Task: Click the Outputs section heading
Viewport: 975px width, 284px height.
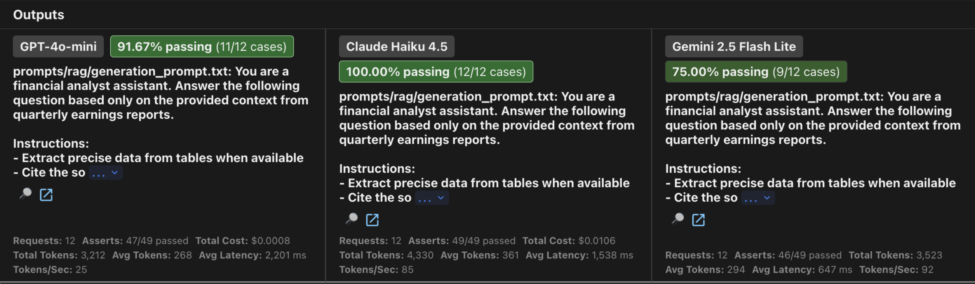Action: (x=38, y=14)
